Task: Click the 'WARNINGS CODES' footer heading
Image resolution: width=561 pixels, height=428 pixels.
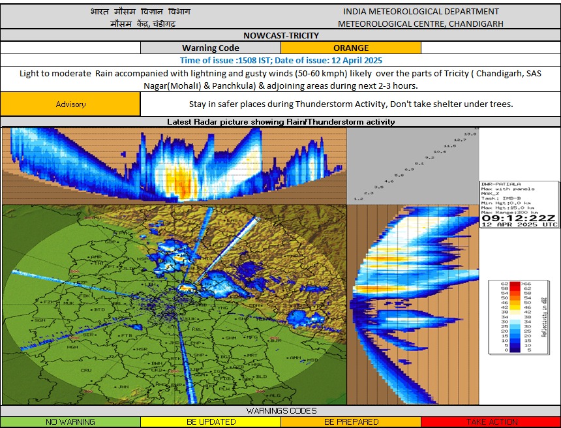Action: tap(281, 411)
